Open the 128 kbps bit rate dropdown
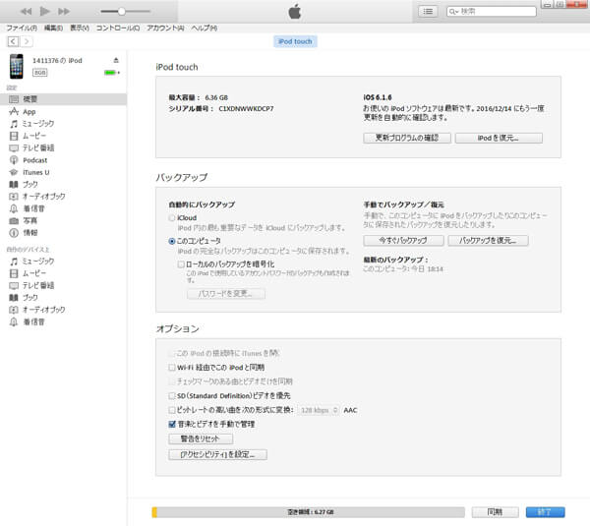Image resolution: width=590 pixels, height=526 pixels. [x=319, y=410]
